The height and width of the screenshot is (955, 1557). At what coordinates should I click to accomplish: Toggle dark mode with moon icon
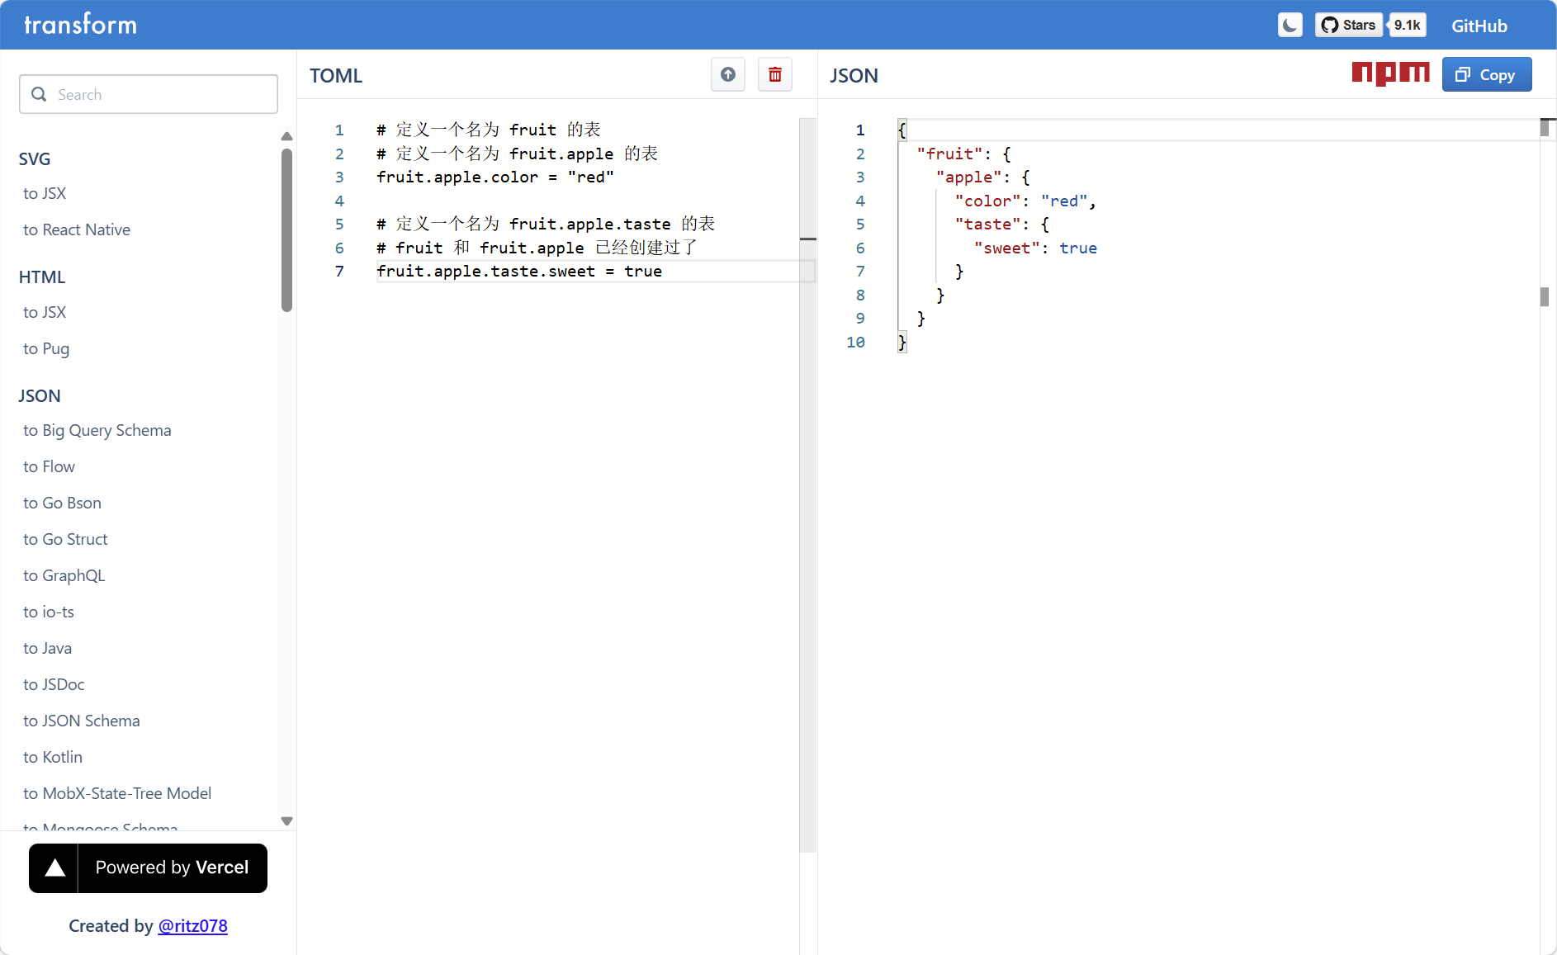pos(1290,26)
